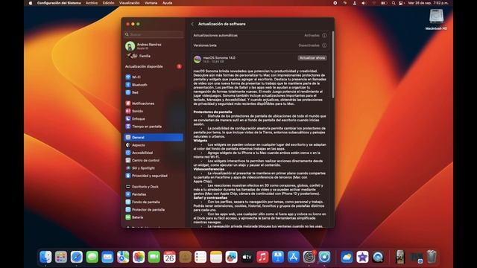Click the sidebar search field

pyautogui.click(x=154, y=34)
